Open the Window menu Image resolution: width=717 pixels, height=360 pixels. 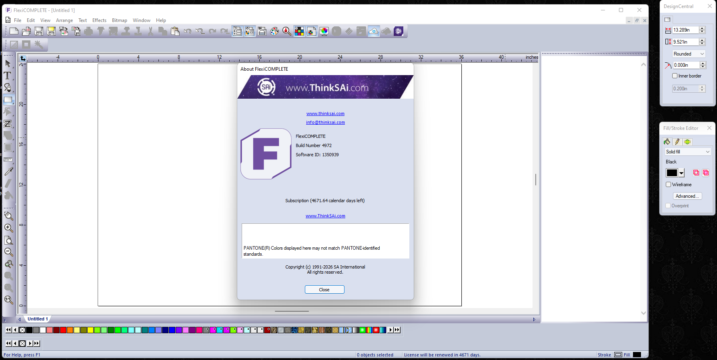coord(142,20)
